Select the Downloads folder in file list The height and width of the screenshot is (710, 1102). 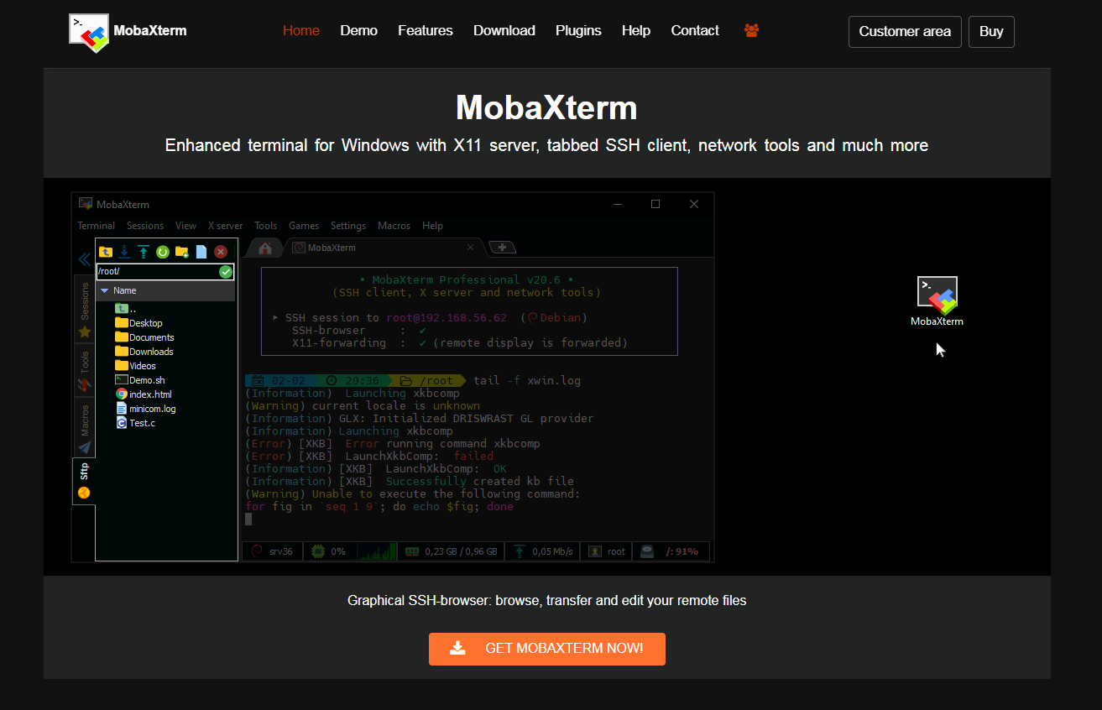coord(144,352)
